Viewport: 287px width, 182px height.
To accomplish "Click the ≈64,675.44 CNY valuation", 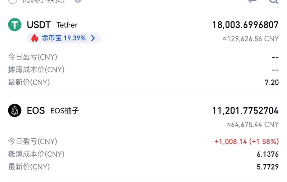I will coord(253,125).
